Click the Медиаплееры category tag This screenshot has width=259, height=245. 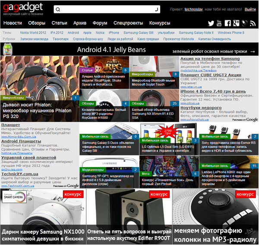93,170
